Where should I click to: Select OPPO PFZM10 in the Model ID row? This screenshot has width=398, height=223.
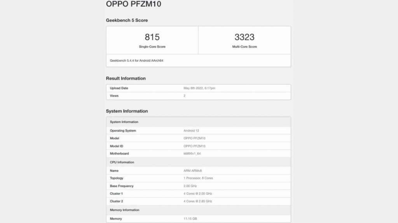click(194, 146)
